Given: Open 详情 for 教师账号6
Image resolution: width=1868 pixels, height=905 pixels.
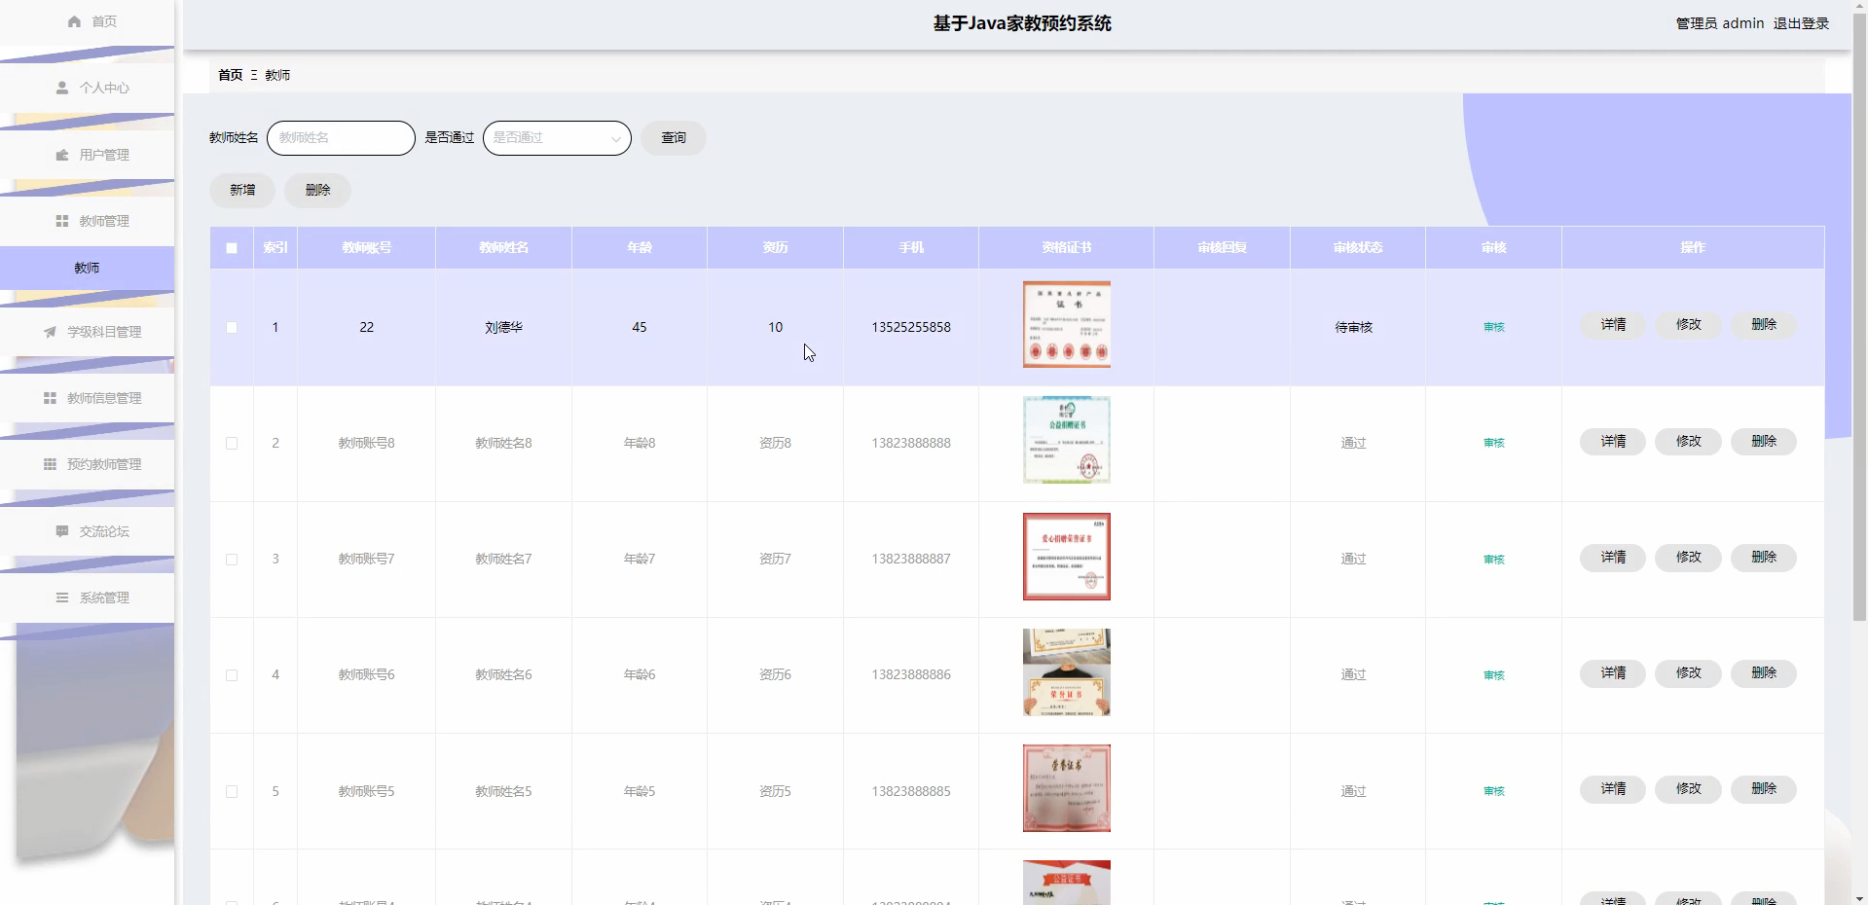Looking at the screenshot, I should [x=1613, y=673].
